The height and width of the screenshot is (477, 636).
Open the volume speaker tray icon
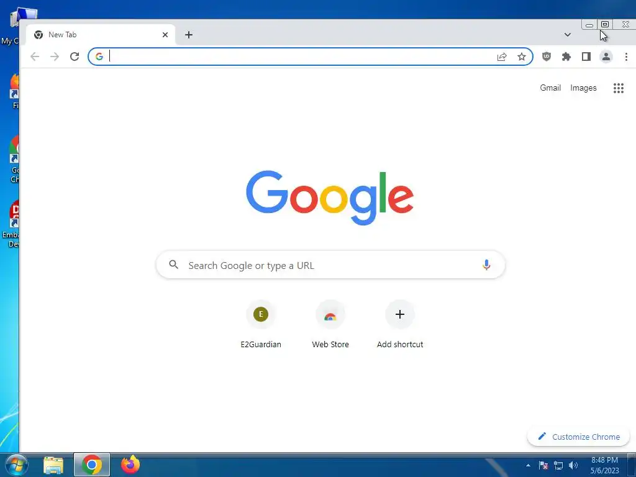573,465
